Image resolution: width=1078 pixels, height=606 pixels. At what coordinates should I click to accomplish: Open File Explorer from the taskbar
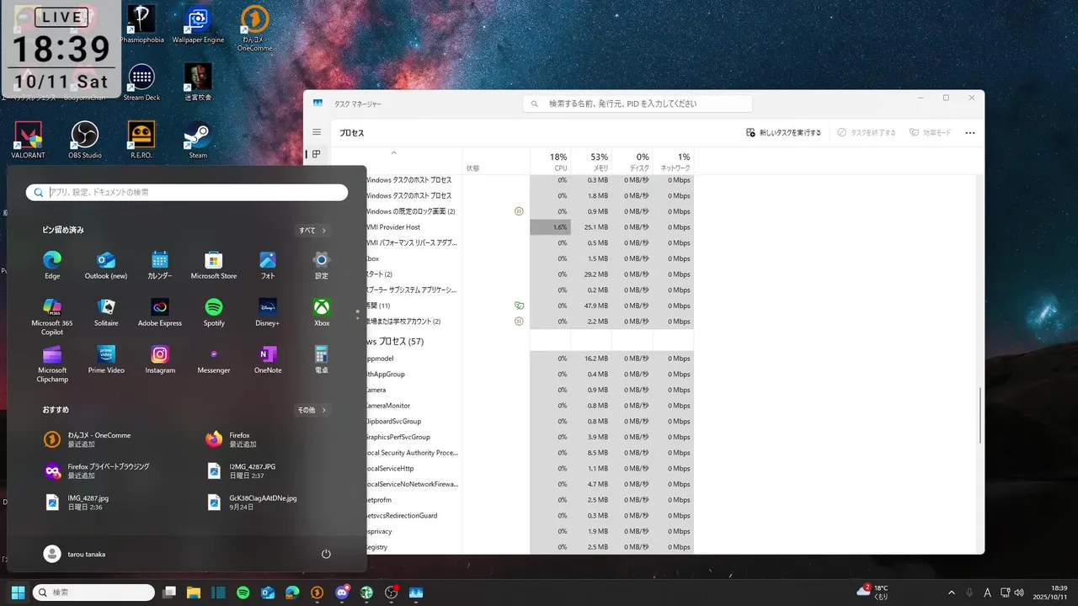point(194,593)
